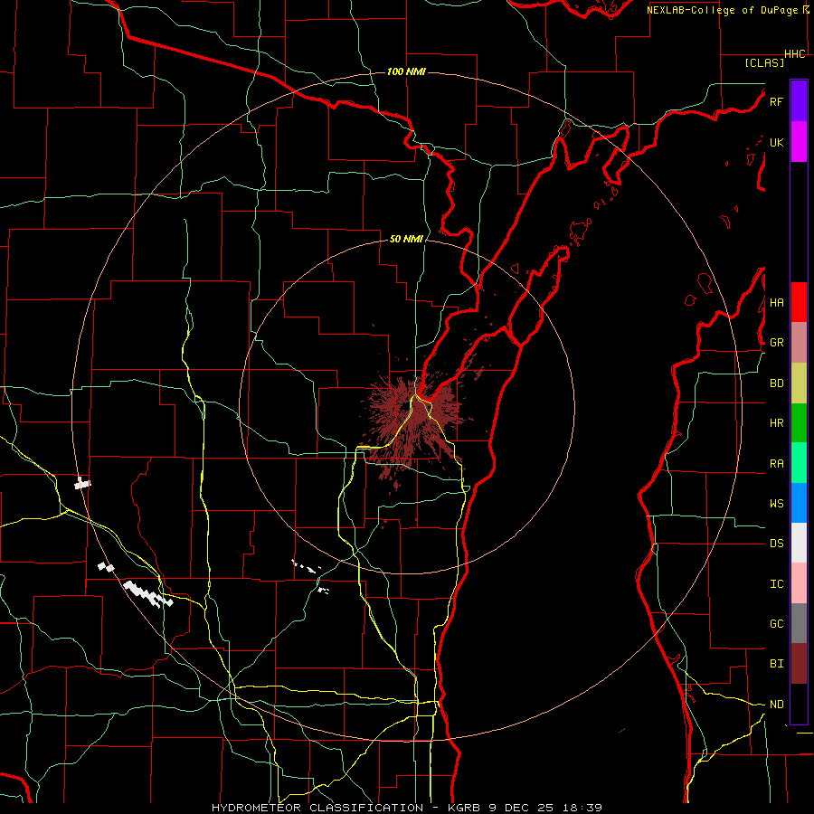Click the [CLAS] units label
814x814 pixels.
point(764,62)
